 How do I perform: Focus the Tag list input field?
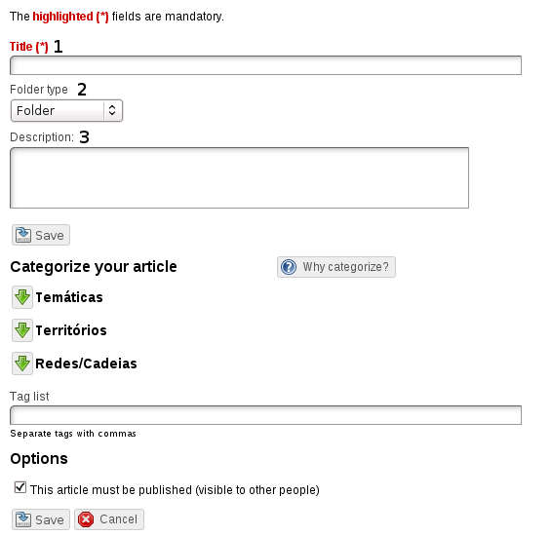265,415
